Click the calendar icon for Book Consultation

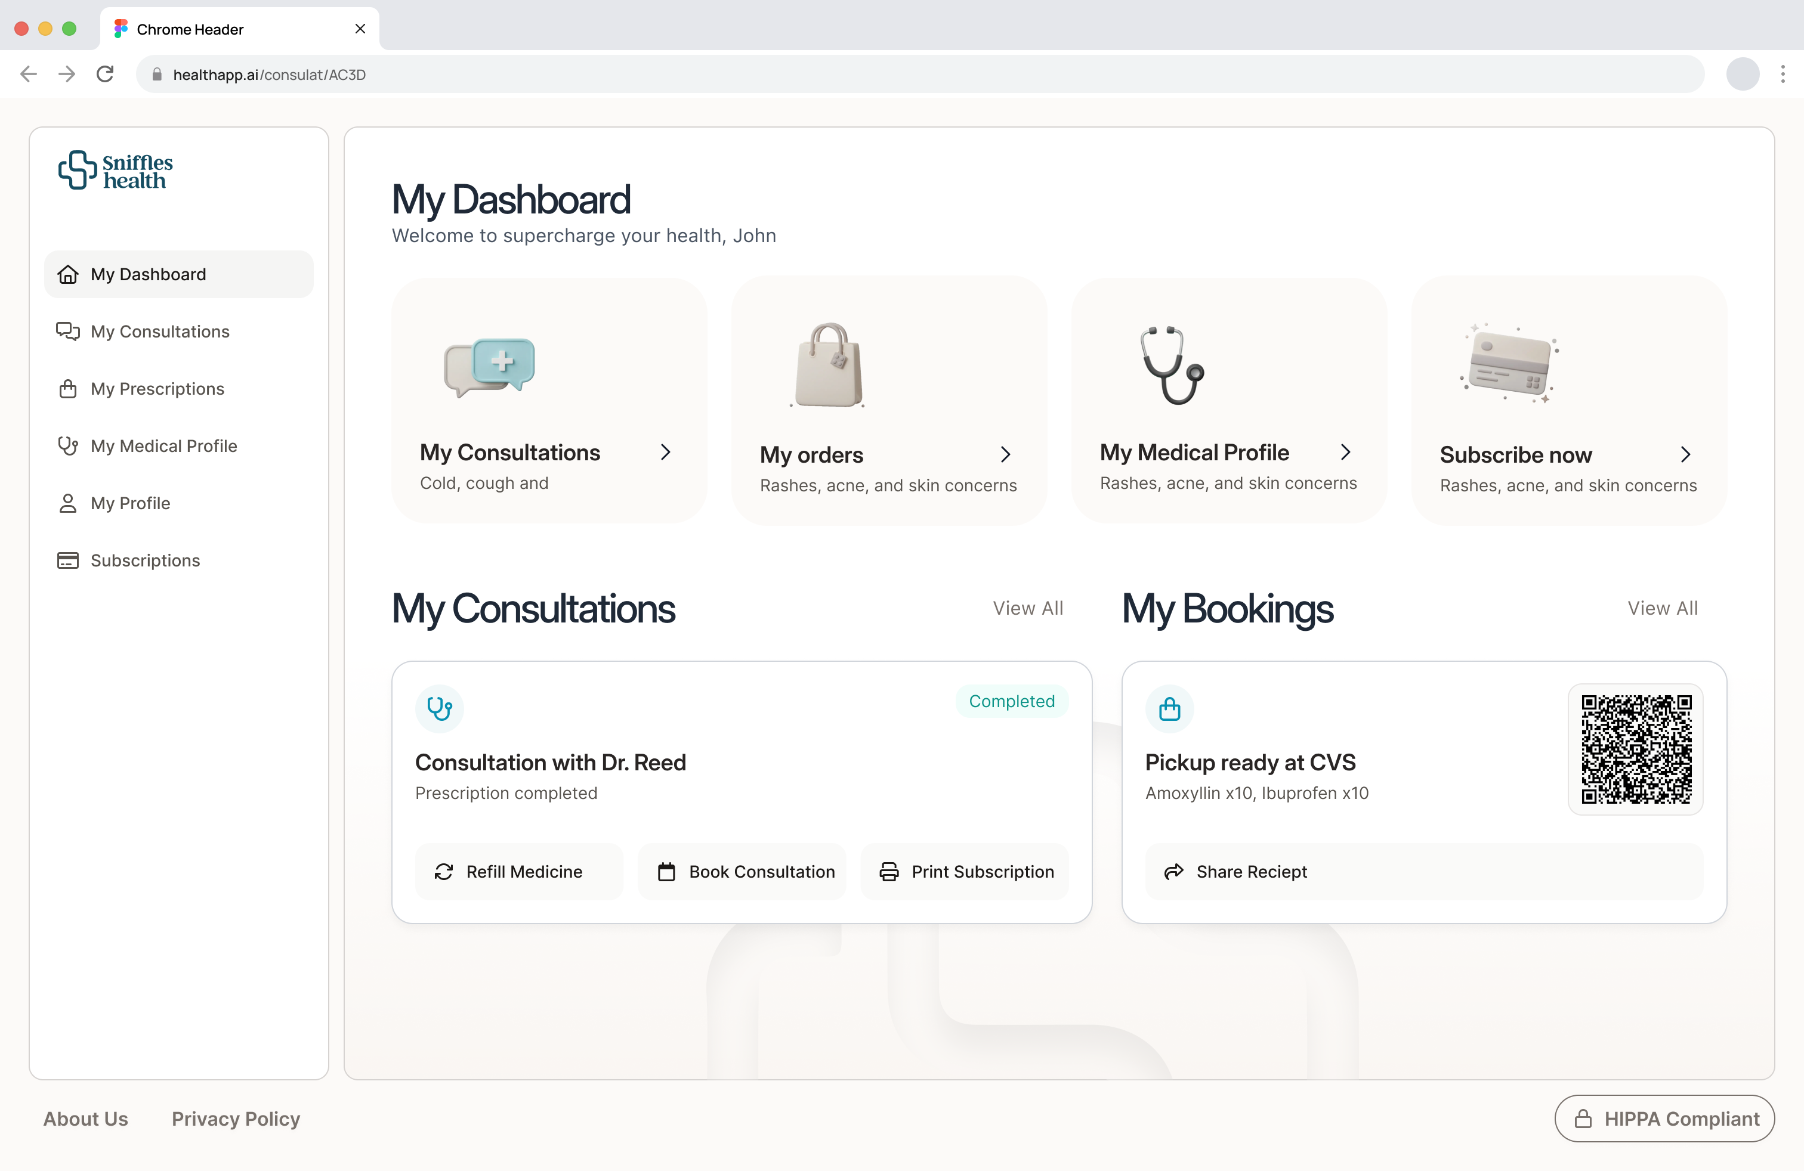(x=666, y=872)
